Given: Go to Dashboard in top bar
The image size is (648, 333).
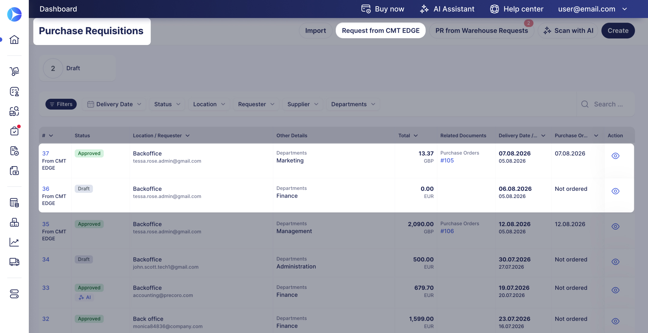Looking at the screenshot, I should tap(58, 9).
